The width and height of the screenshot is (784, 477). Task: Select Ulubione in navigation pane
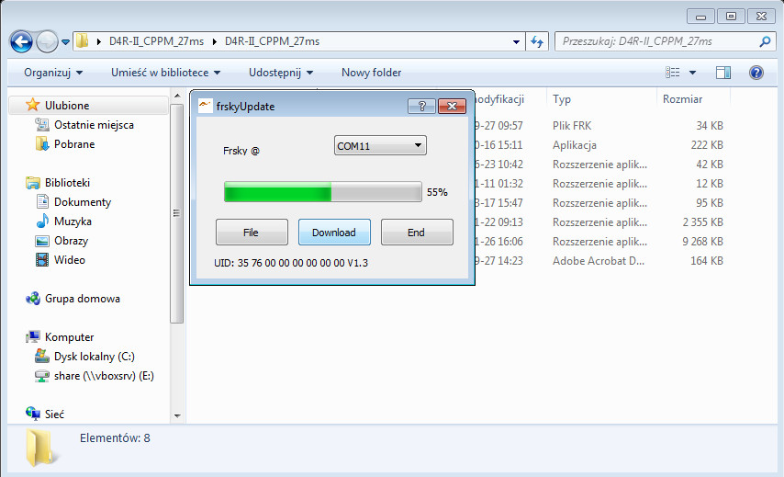tap(89, 105)
